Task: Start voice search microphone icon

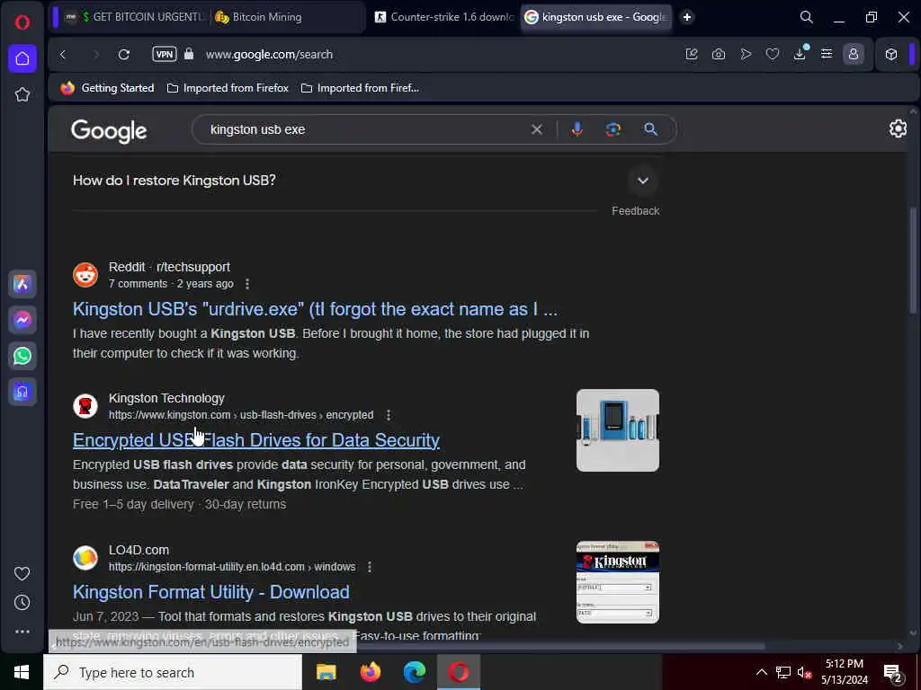Action: point(577,129)
